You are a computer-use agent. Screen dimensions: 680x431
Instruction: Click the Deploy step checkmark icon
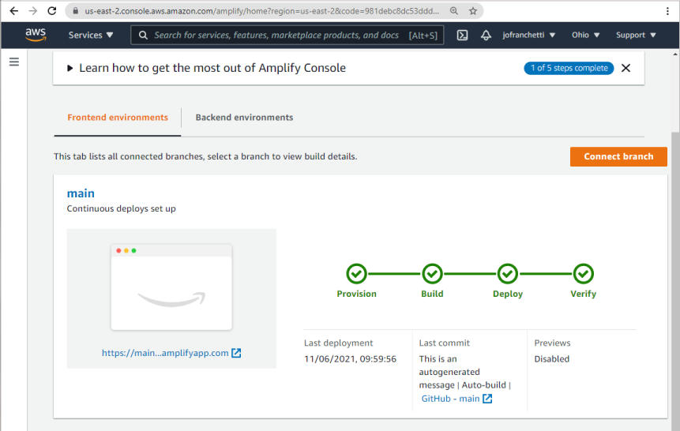pyautogui.click(x=508, y=274)
